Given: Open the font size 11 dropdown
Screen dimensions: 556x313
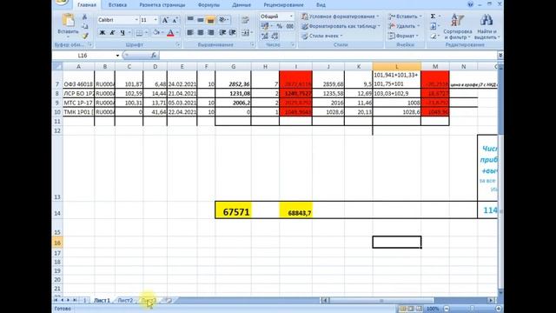Looking at the screenshot, I should 156,20.
